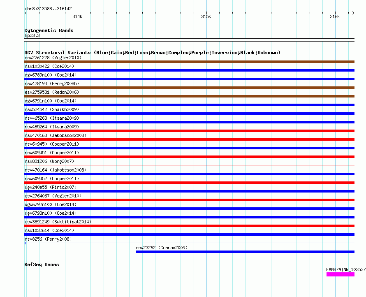Viewport: 366px width, 297px height.
Task: Select the thin nsv8256 (Perry2008) line
Action: point(189,243)
